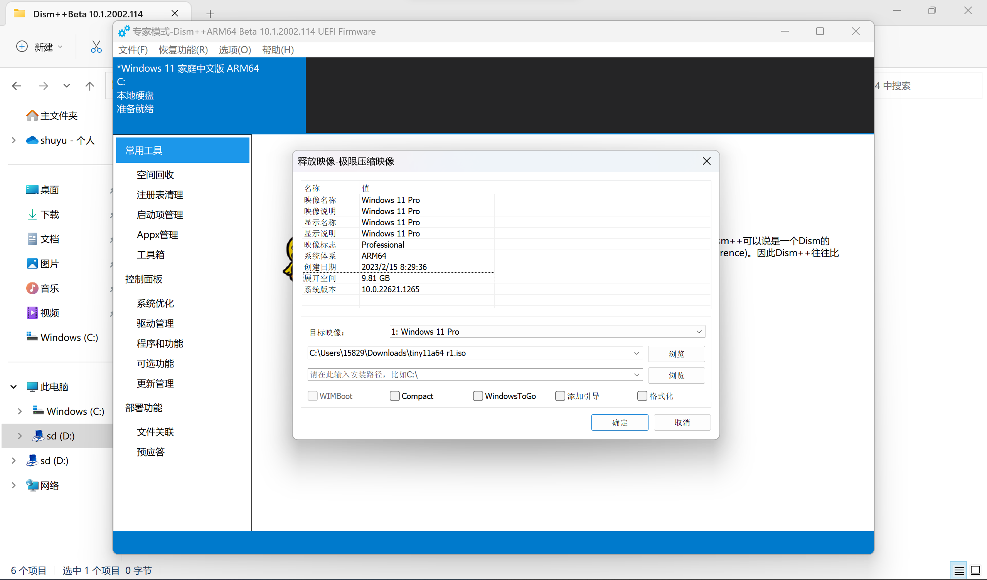Screen dimensions: 987x580
Task: Open the 新建 dropdown chevron in Explorer
Action: pos(60,47)
